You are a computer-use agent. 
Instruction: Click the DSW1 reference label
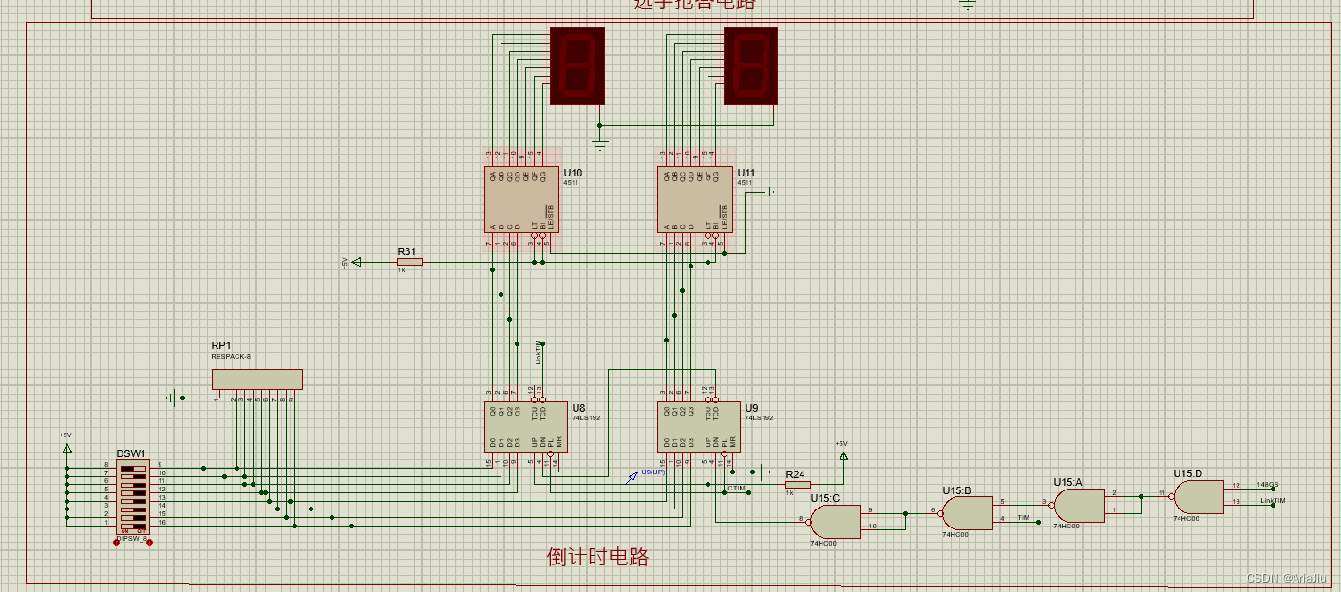click(131, 453)
